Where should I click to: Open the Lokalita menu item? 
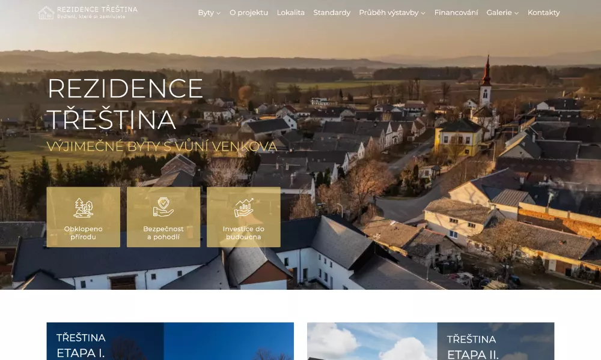pos(291,13)
